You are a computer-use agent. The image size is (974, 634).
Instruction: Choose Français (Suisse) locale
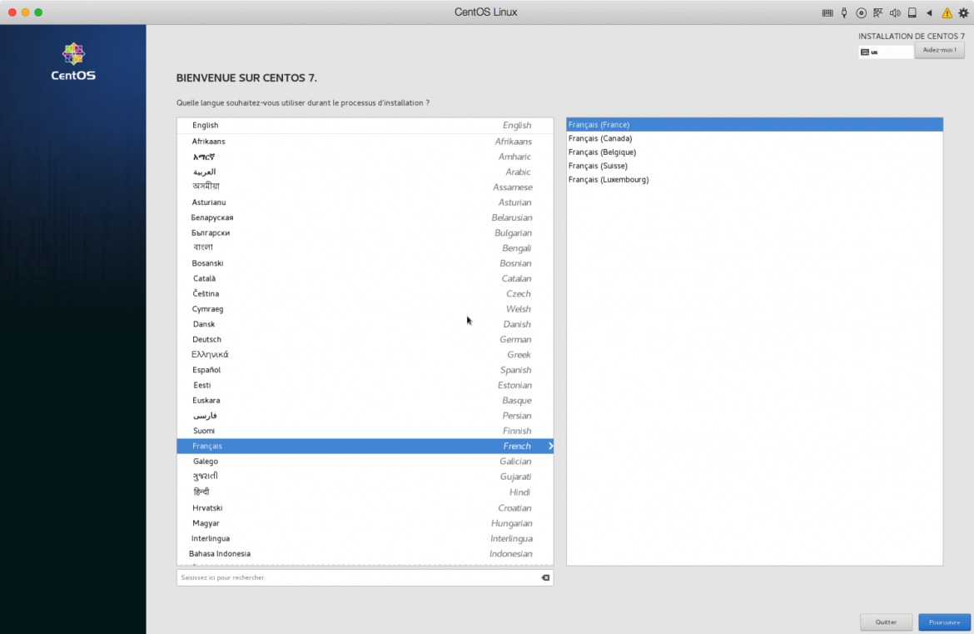click(598, 166)
